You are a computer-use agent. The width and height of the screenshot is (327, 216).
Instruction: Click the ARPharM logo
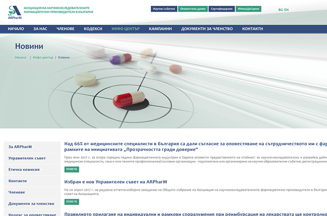click(15, 12)
